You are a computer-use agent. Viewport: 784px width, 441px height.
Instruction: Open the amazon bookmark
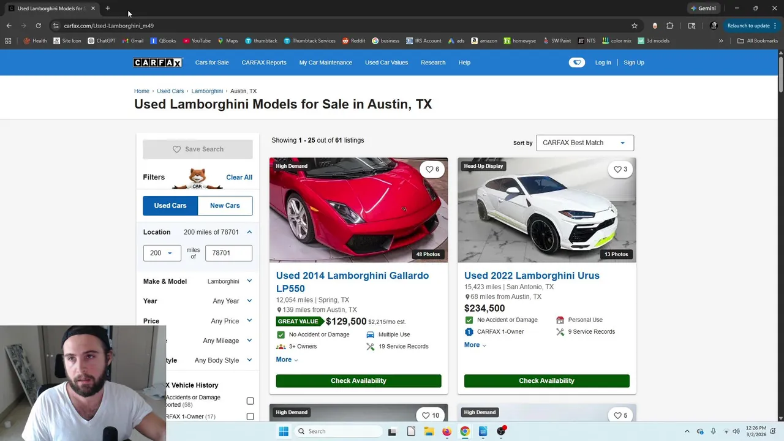tap(484, 41)
